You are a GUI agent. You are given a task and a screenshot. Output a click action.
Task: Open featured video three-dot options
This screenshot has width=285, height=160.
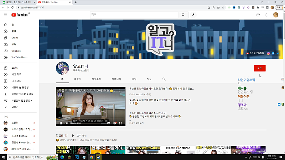tap(119, 91)
